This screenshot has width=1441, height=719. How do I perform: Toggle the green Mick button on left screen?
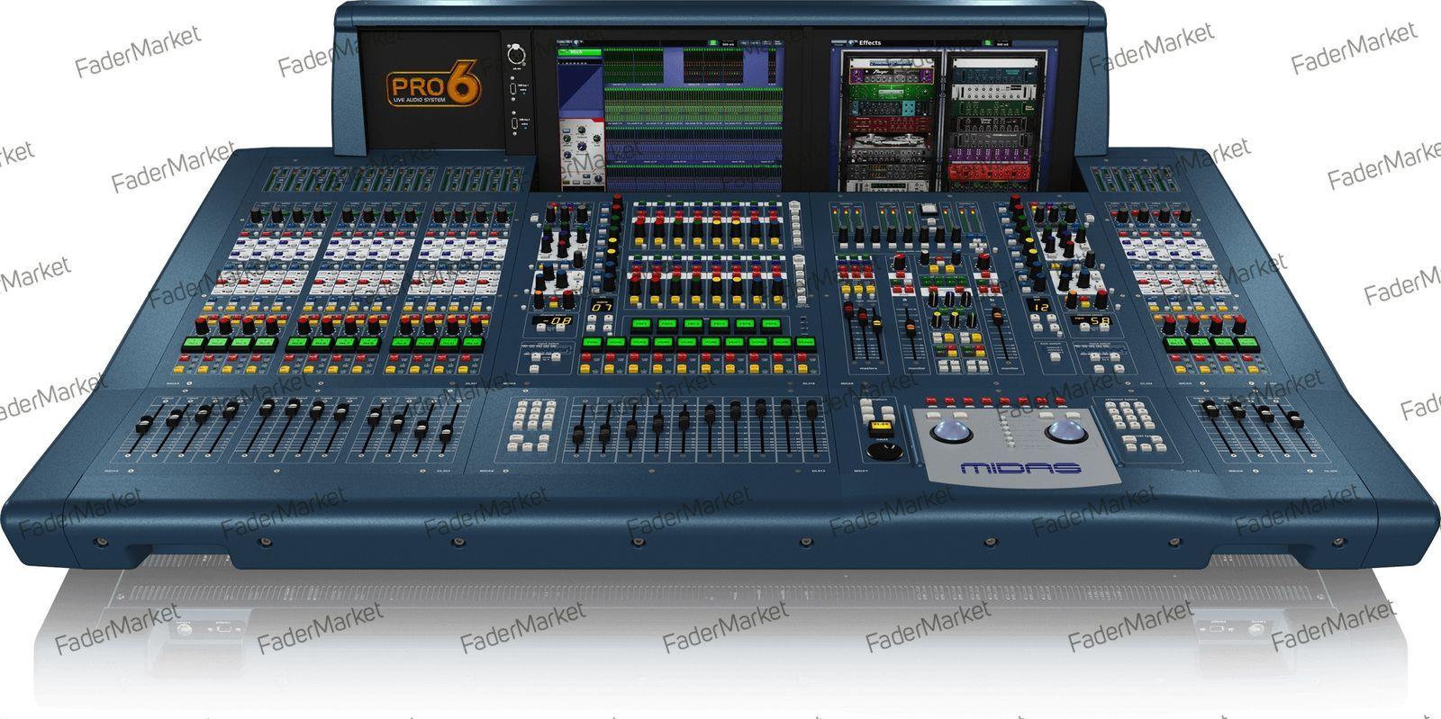tap(580, 52)
